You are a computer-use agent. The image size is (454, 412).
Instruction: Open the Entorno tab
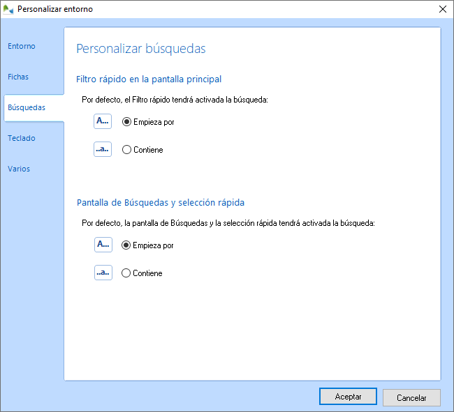tap(22, 46)
